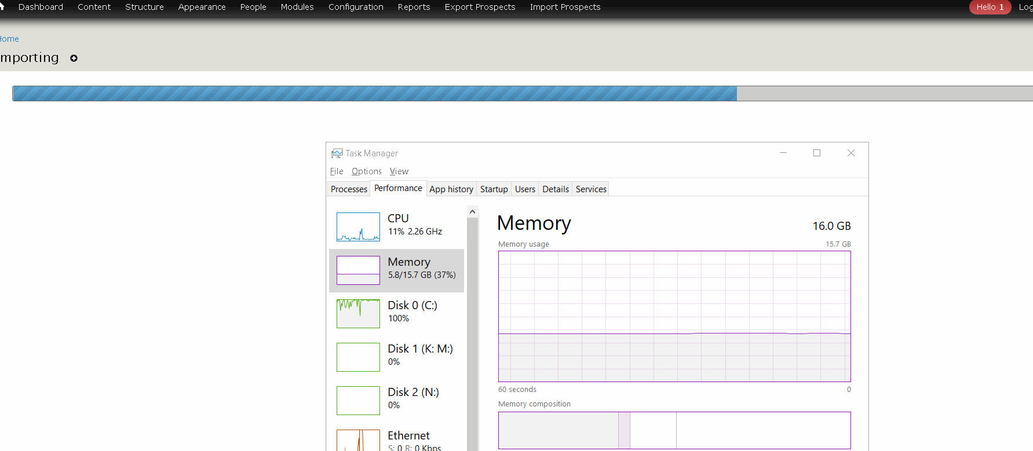This screenshot has height=451, width=1033.
Task: Open the Configuration admin menu
Action: (356, 7)
